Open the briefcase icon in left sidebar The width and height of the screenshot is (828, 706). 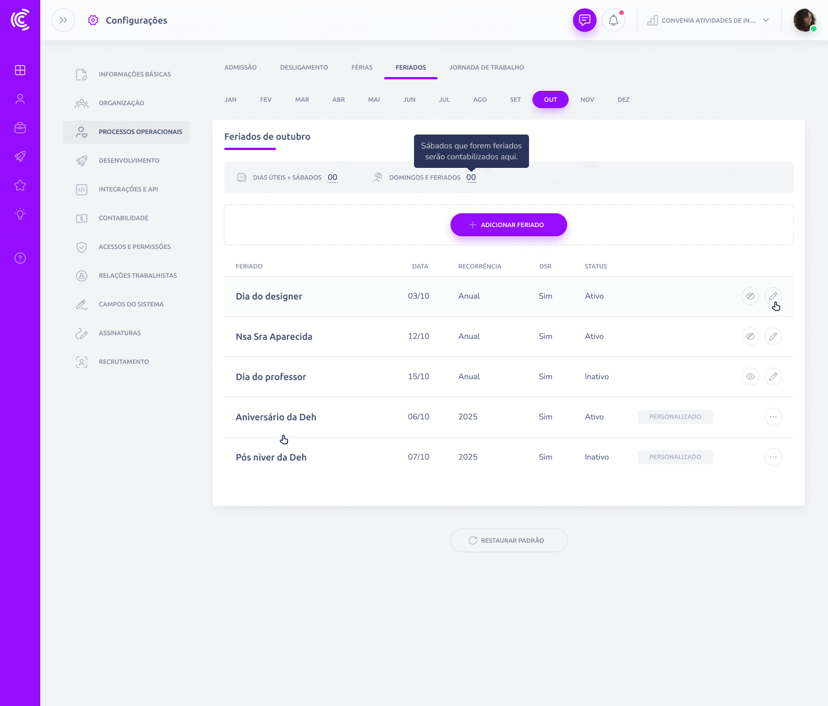pos(20,128)
